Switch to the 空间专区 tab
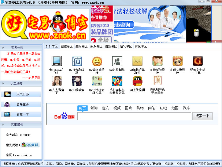 tap(81, 46)
